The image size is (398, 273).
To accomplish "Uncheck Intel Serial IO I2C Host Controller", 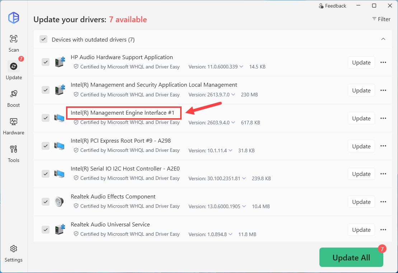I will coord(46,174).
